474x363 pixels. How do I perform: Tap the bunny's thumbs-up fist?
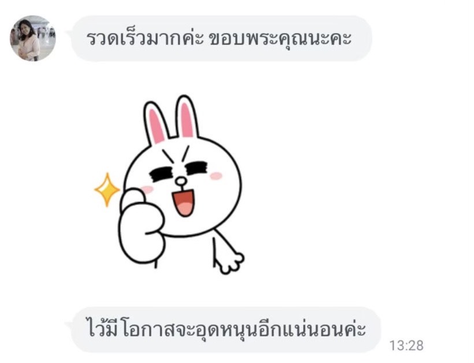point(141,226)
